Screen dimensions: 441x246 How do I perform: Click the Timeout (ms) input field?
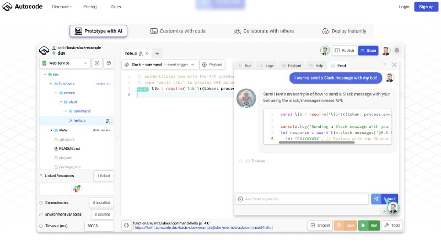99,226
